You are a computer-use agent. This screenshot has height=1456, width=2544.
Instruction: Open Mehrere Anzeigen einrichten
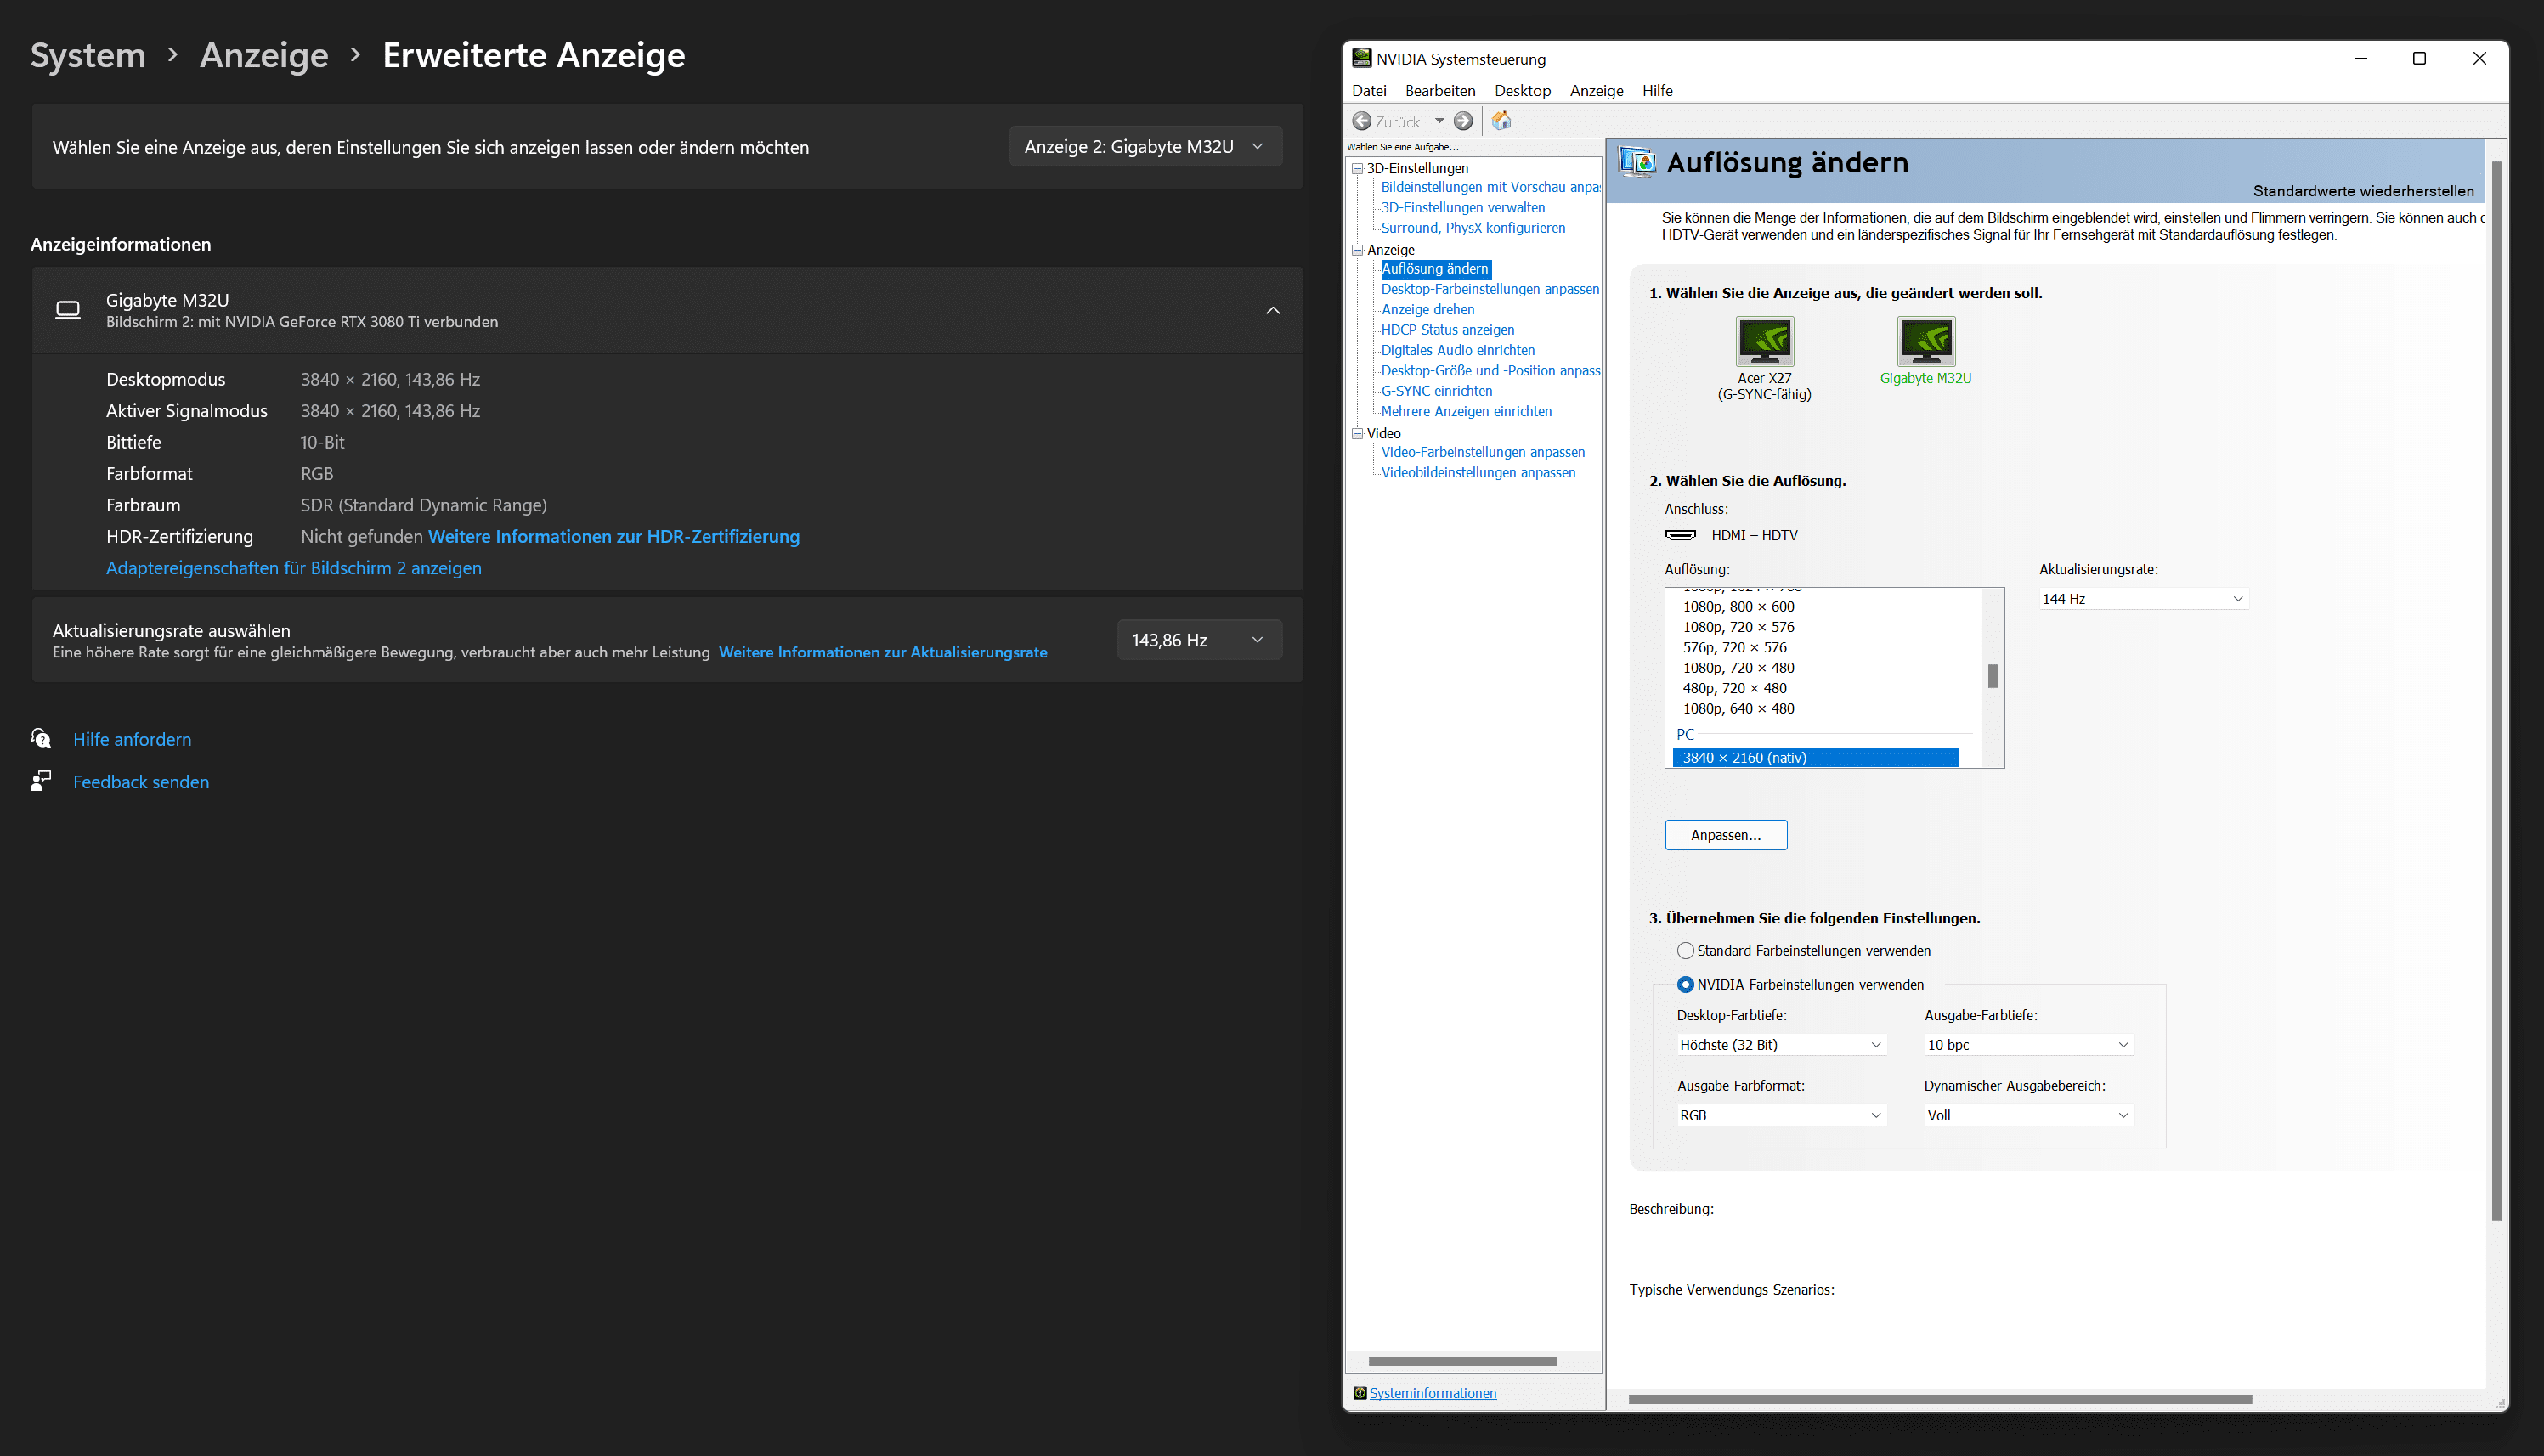[x=1466, y=411]
